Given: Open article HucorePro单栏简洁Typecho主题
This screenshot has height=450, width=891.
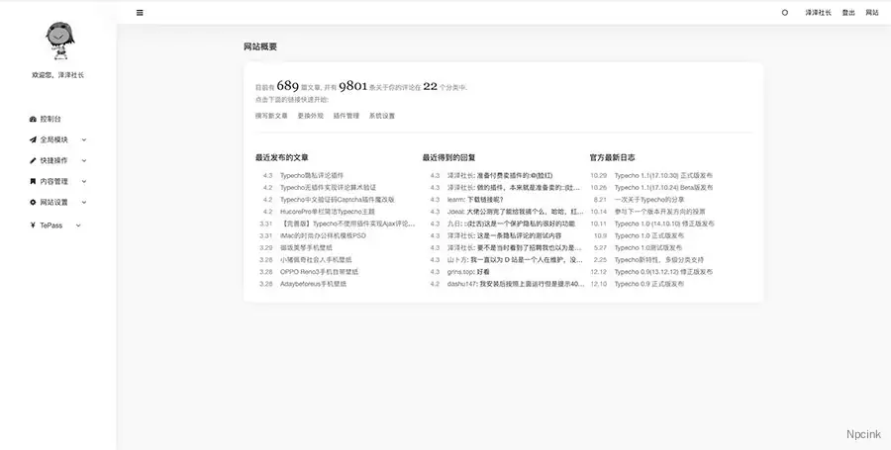Looking at the screenshot, I should coord(328,212).
